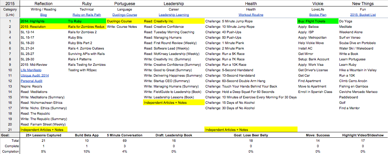
Task: Open the Booba Plan link
Action: [318, 15]
